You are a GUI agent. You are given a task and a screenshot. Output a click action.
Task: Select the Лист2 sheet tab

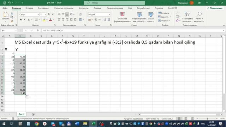[x=22, y=114]
